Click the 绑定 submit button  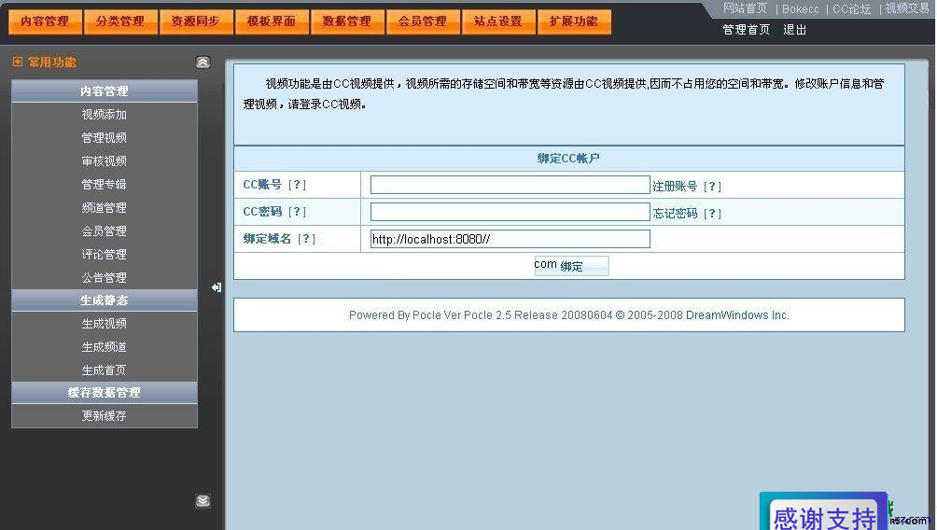coord(572,266)
